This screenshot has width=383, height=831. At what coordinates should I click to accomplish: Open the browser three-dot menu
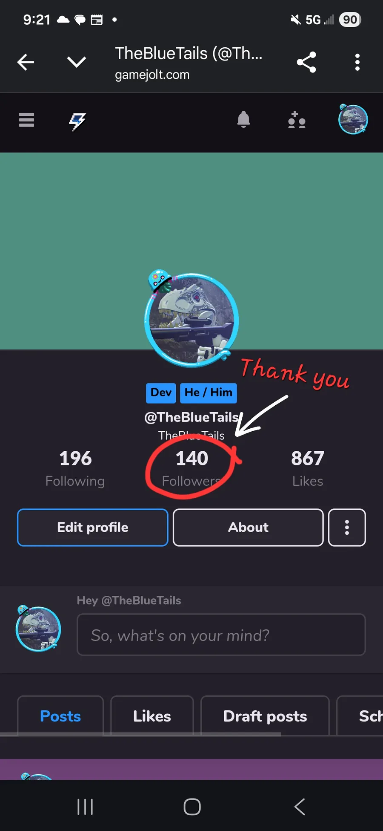pos(357,62)
